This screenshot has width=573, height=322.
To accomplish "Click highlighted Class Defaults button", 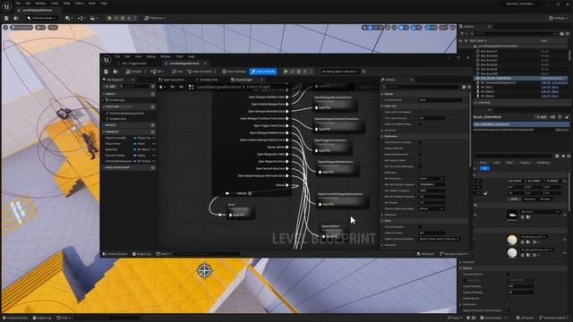I will pos(263,72).
